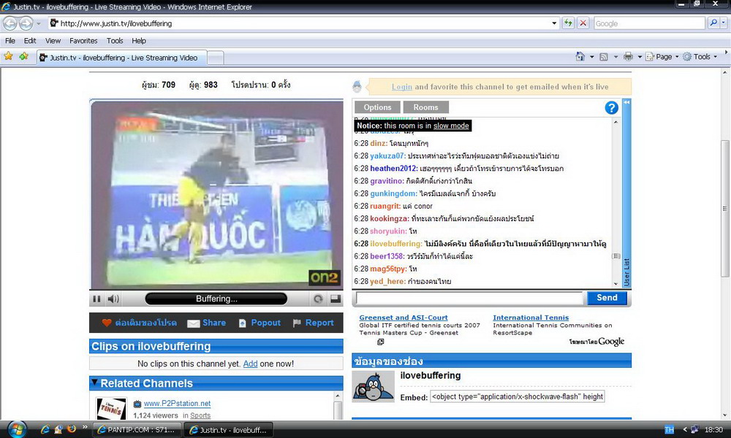
Task: Click the browser Forward arrow
Action: (x=26, y=23)
